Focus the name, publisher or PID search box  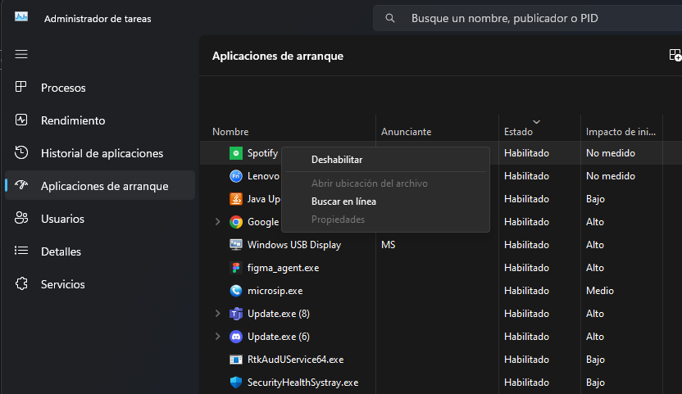pos(528,18)
